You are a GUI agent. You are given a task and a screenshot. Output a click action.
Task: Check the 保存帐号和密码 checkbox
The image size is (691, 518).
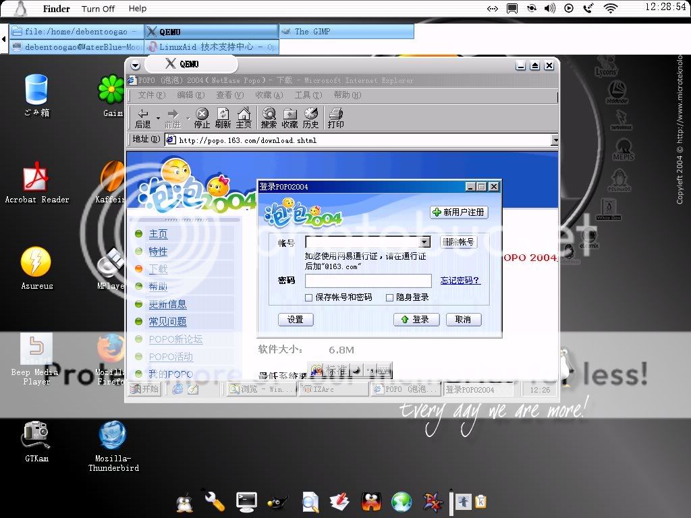point(309,297)
